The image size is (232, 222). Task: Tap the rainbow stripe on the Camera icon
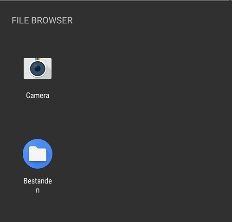38,59
